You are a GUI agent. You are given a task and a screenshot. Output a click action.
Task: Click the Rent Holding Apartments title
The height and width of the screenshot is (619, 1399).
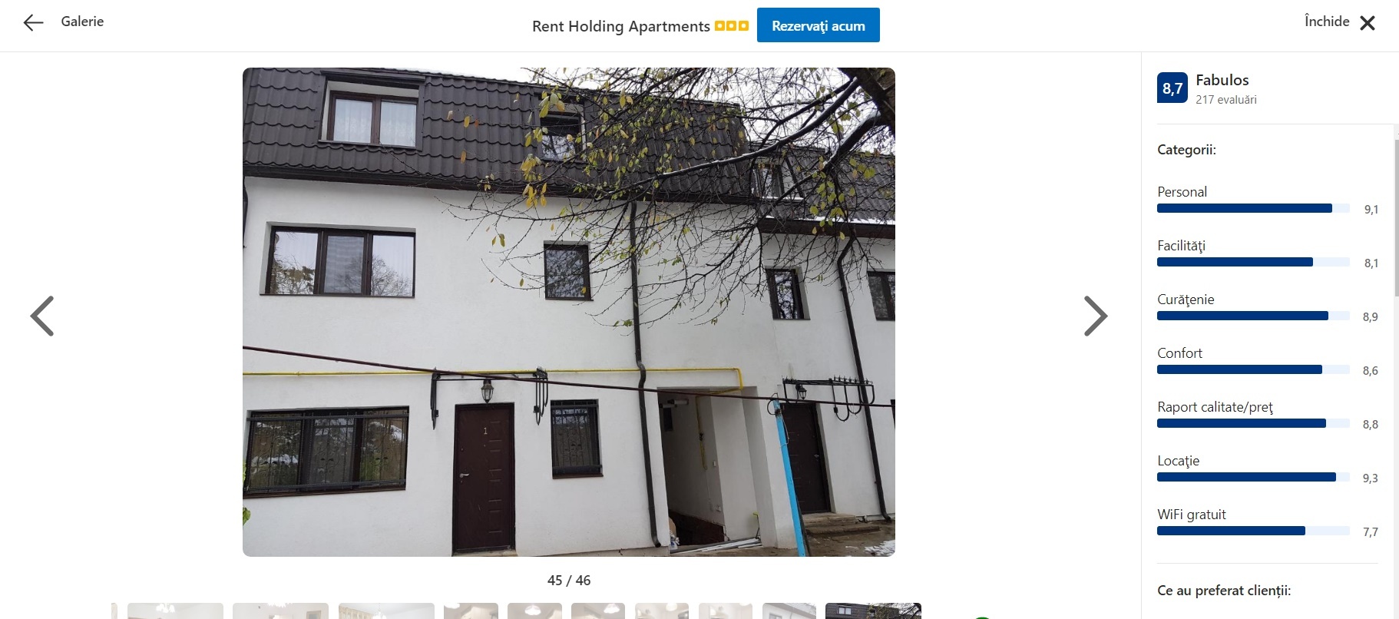[x=620, y=26]
